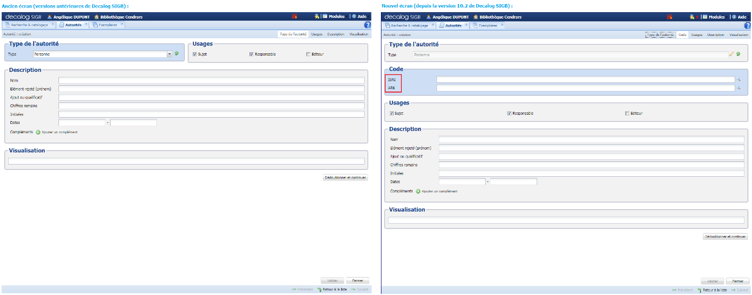Jump to Visualisation section link, old screen
The image size is (752, 295).
click(x=359, y=34)
